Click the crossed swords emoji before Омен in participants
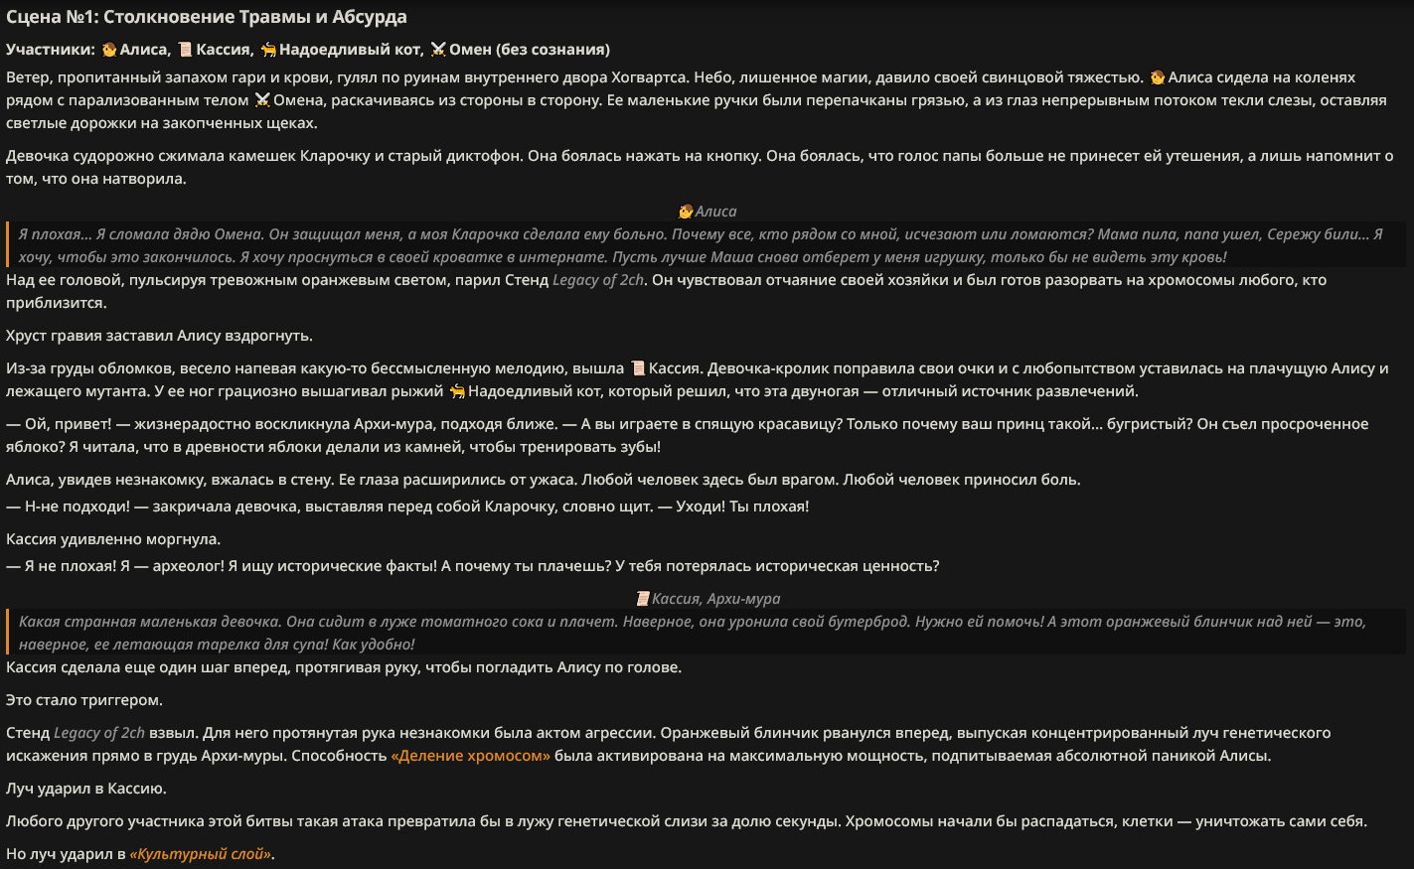 [438, 50]
